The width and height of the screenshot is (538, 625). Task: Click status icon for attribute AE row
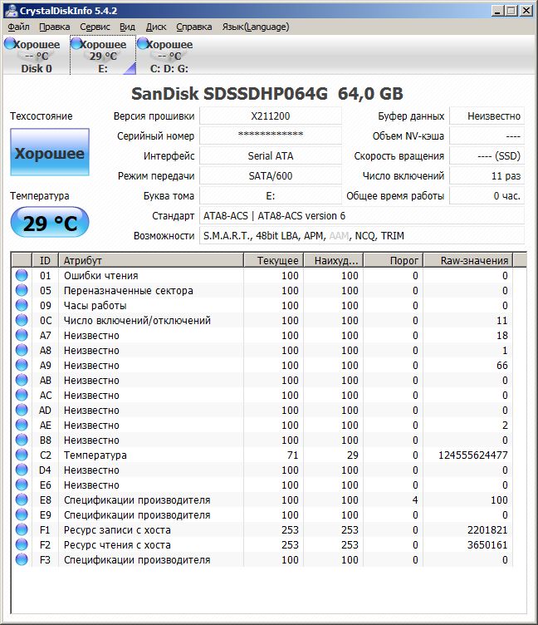(22, 425)
